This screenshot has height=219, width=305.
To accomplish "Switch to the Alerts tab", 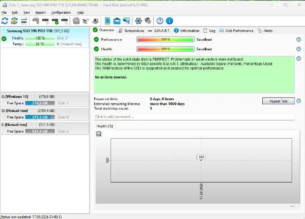I will [x=265, y=31].
